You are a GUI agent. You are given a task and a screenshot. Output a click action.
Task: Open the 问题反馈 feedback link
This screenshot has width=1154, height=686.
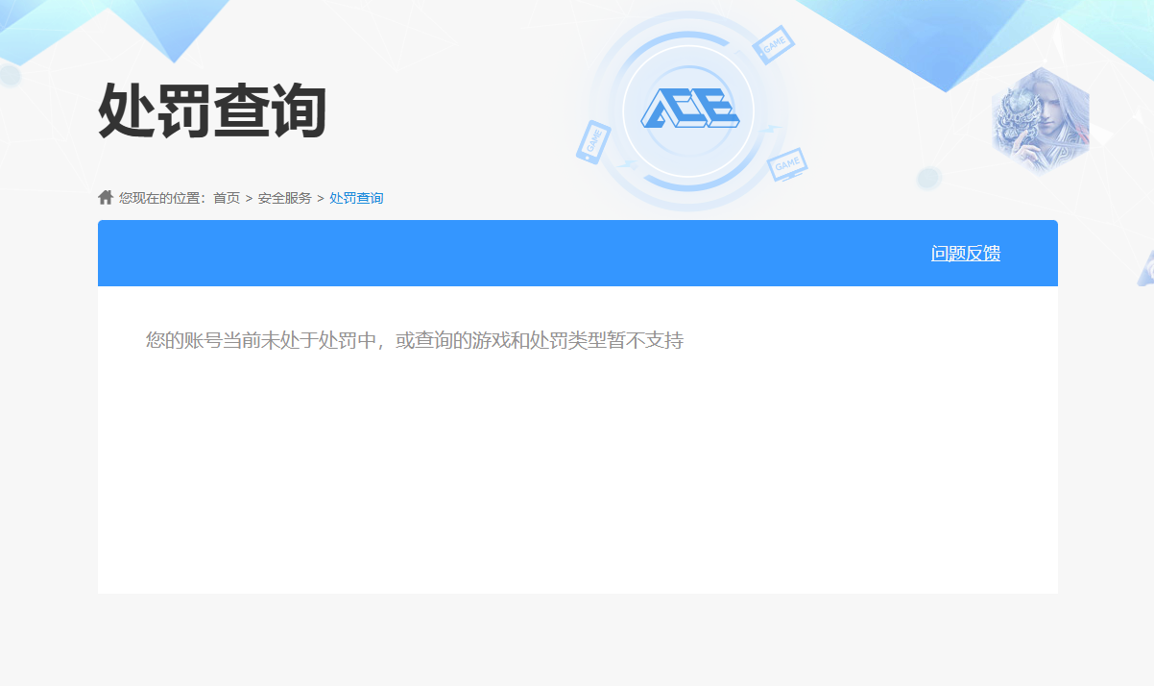pos(966,254)
